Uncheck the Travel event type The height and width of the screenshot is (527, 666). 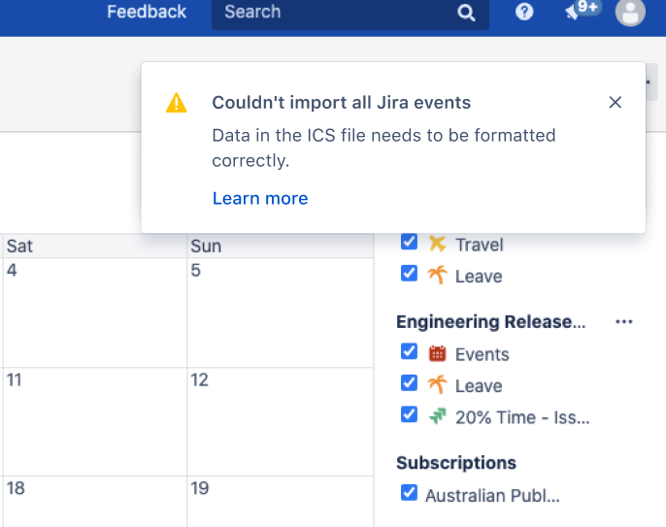click(x=409, y=242)
